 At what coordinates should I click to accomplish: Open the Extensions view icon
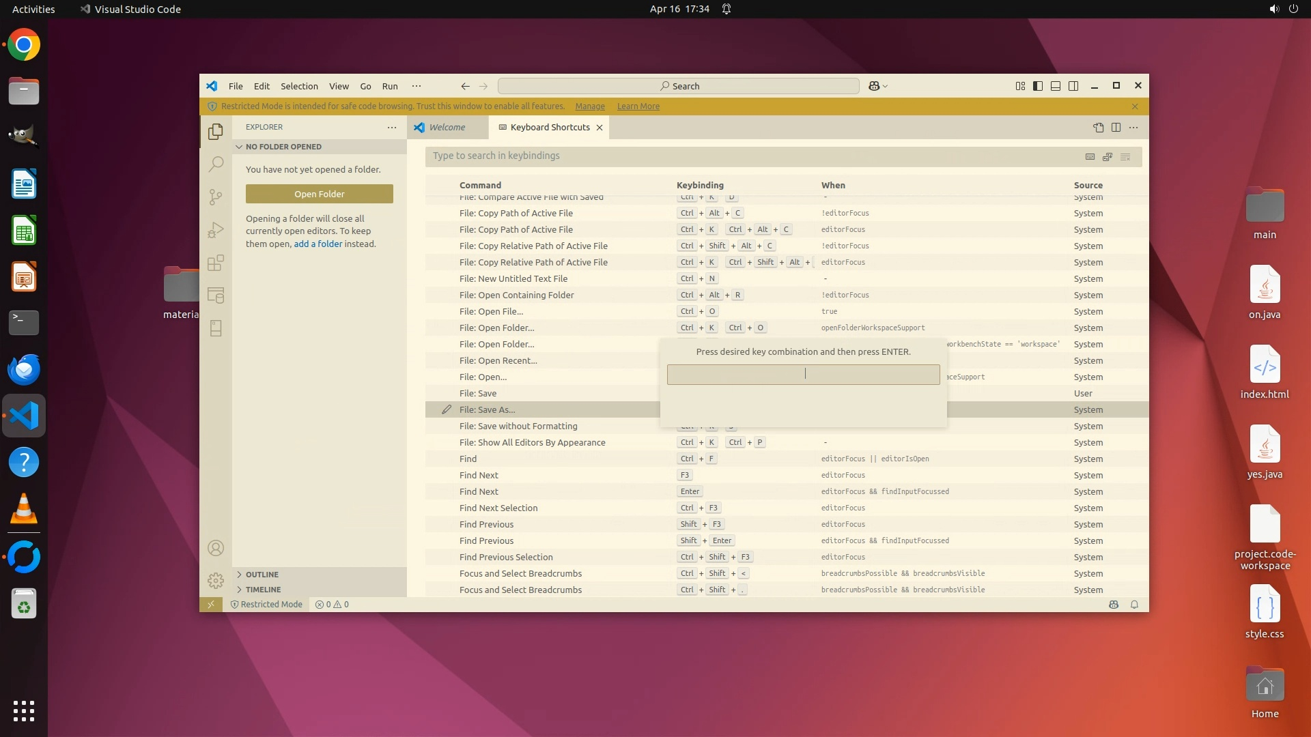tap(216, 263)
